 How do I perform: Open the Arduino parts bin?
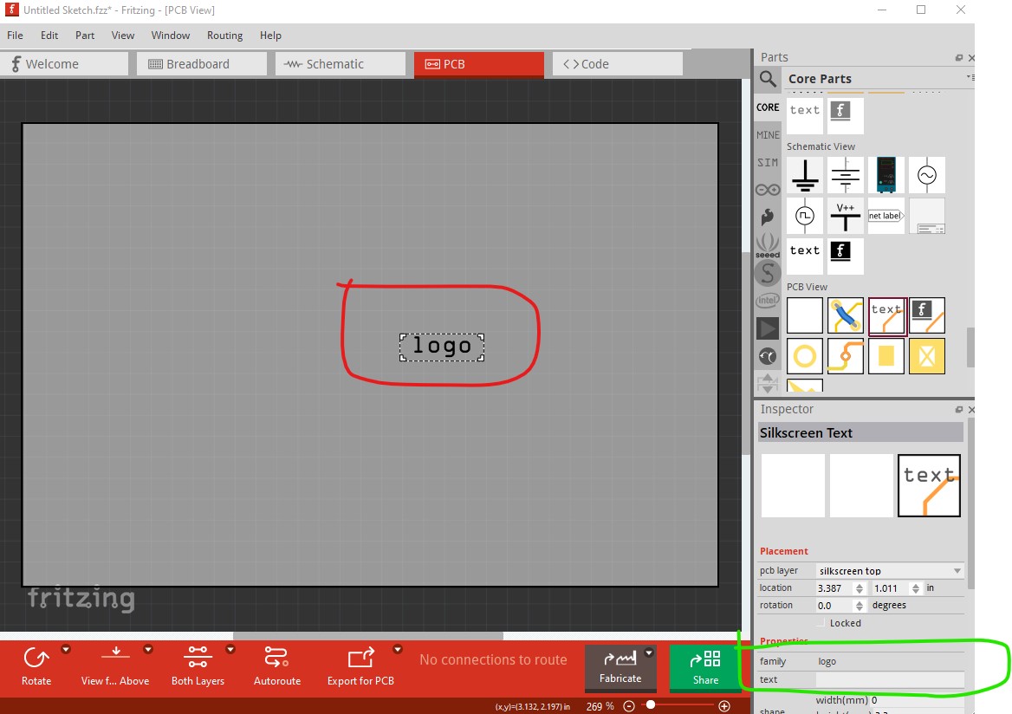768,190
